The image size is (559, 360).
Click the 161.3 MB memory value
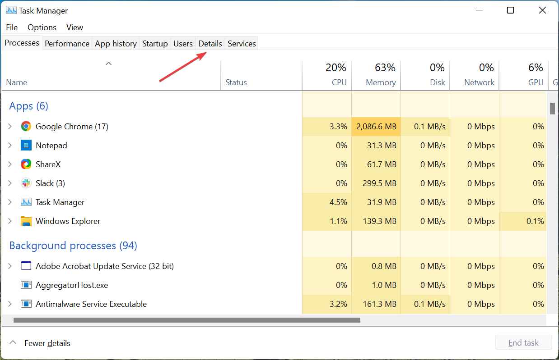(x=380, y=304)
